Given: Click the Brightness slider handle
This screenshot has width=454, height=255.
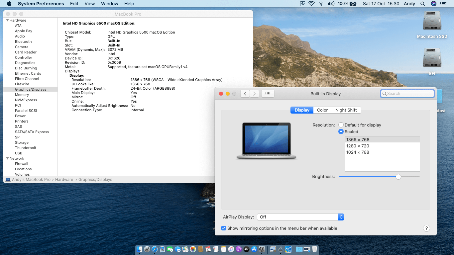Looking at the screenshot, I should tap(398, 177).
